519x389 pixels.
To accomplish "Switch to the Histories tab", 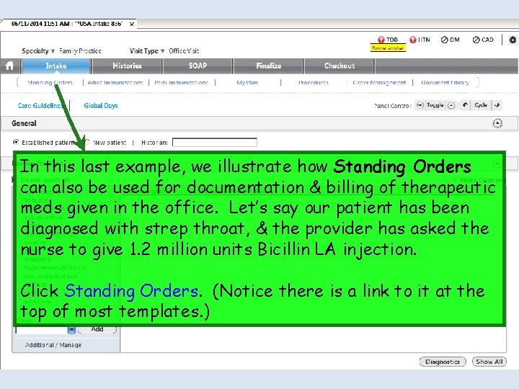I will point(127,66).
